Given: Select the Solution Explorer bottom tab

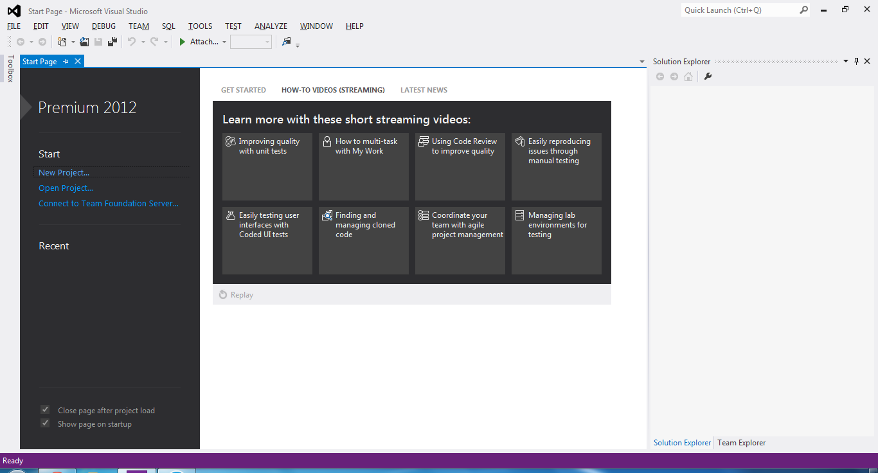Looking at the screenshot, I should (x=682, y=443).
